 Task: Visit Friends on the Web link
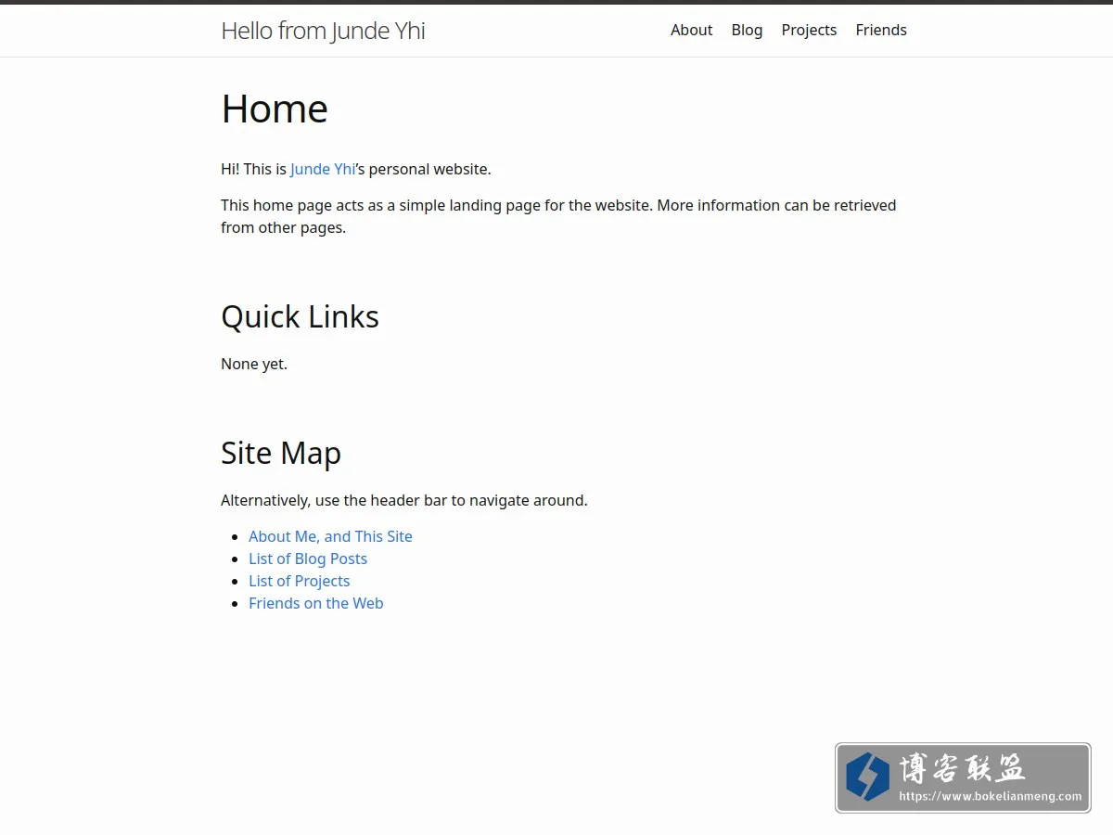coord(315,603)
